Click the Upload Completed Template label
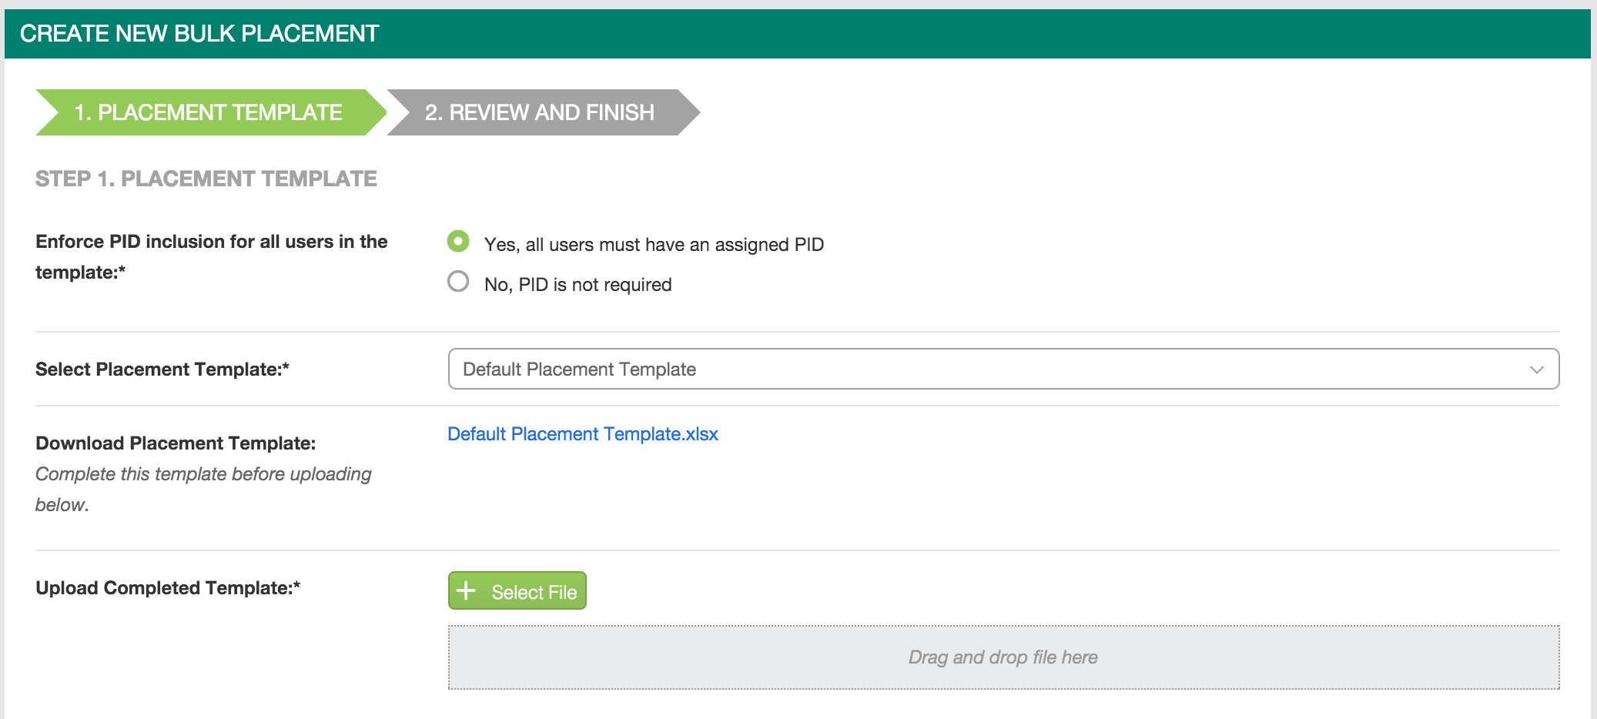The width and height of the screenshot is (1597, 719). coord(168,588)
